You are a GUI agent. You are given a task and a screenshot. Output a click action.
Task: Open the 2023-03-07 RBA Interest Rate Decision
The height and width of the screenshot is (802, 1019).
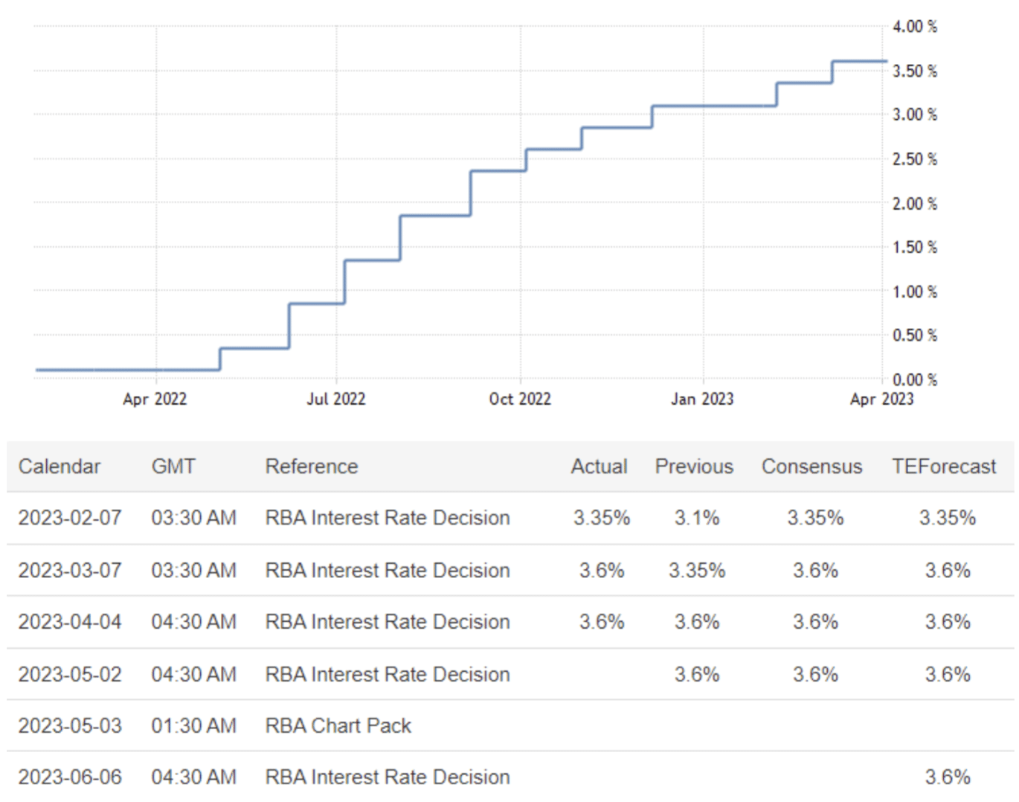coord(387,571)
